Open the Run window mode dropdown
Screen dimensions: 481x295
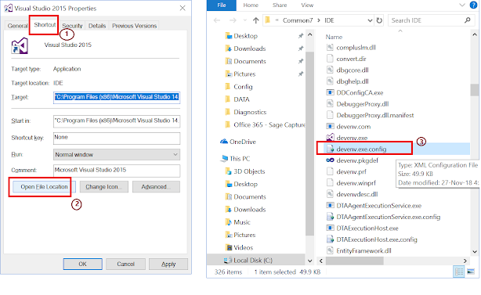pos(117,155)
